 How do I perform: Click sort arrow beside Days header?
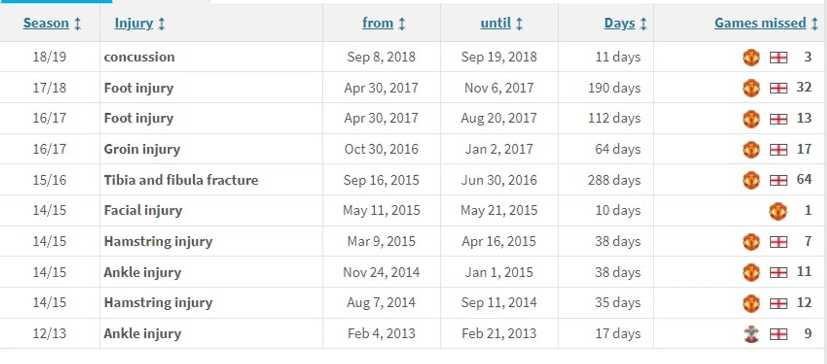643,24
